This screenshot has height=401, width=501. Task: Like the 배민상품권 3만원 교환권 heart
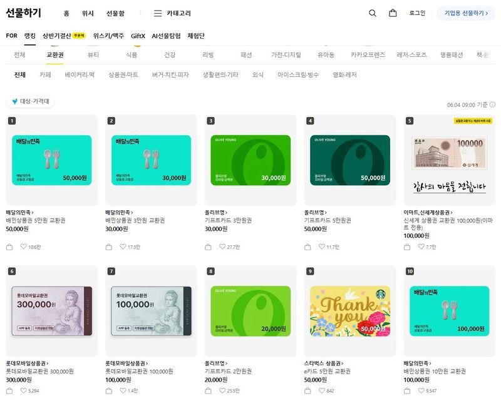pos(123,246)
